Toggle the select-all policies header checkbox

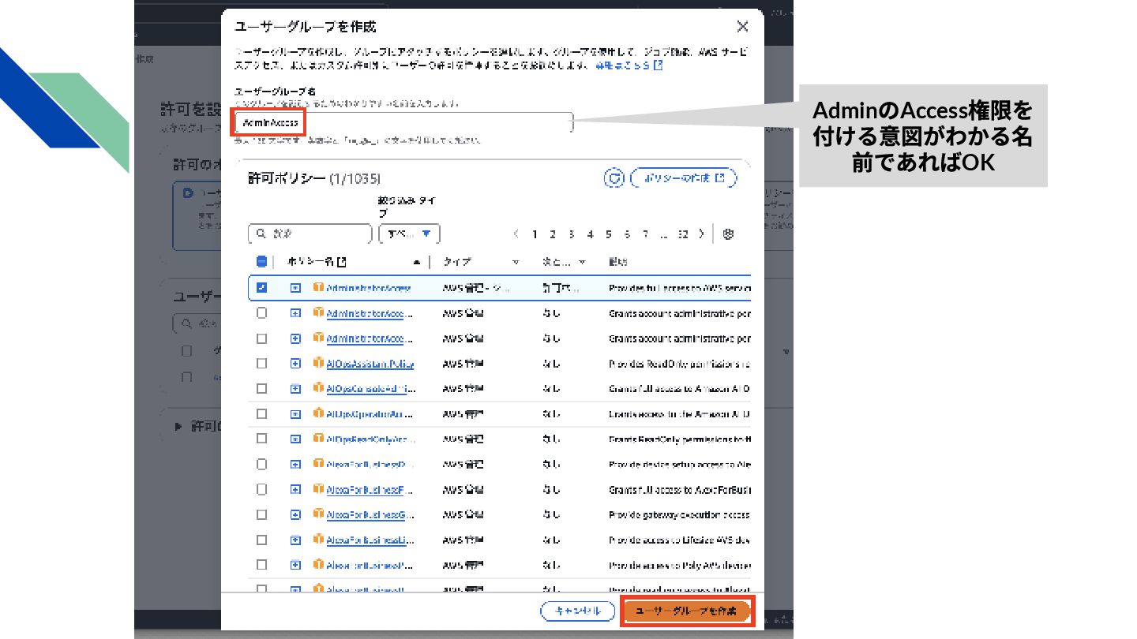point(262,262)
